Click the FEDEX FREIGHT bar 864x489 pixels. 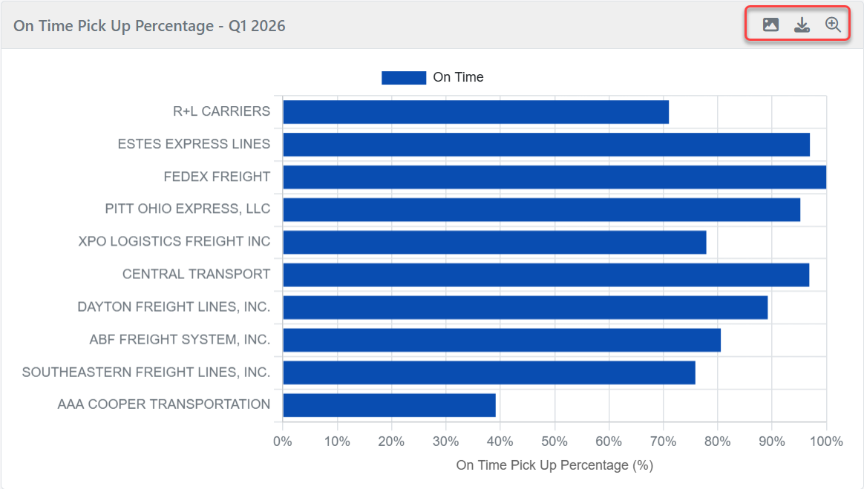pos(554,177)
